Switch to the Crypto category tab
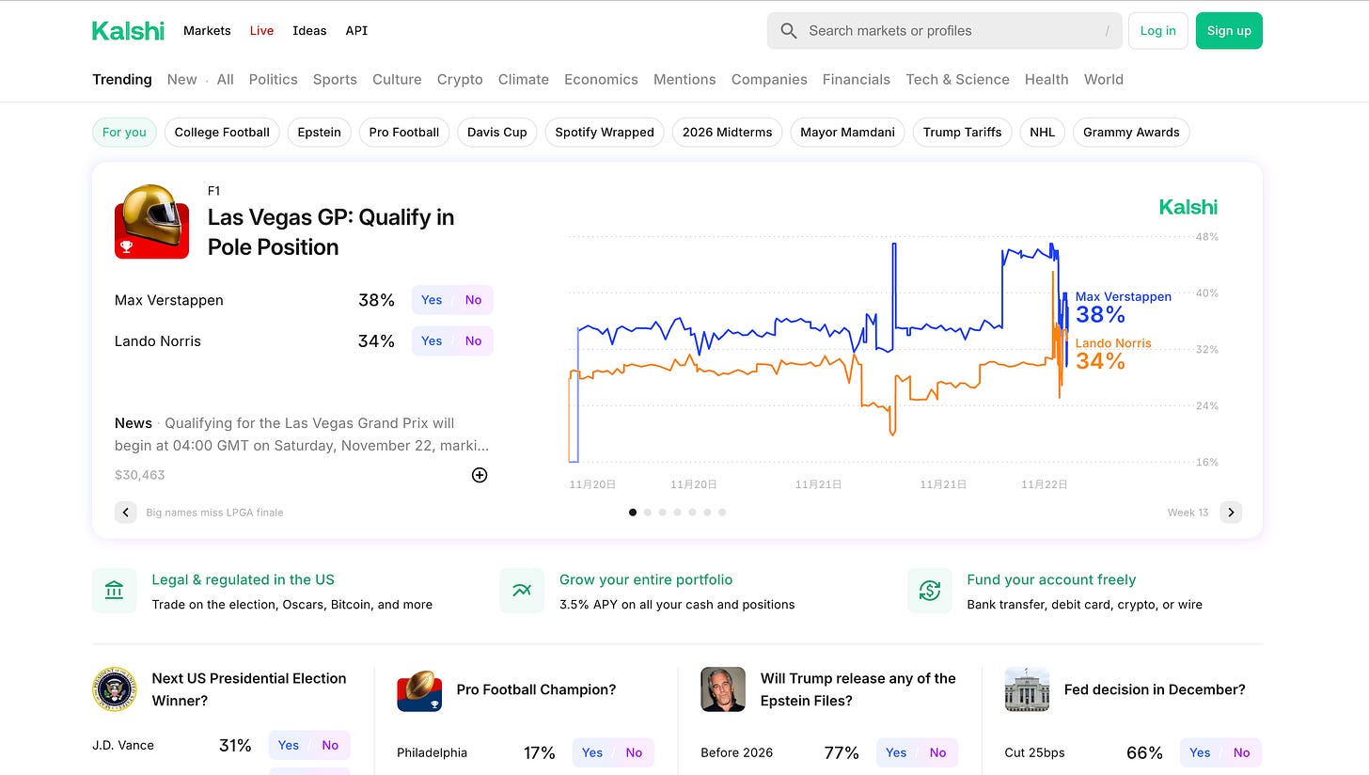The width and height of the screenshot is (1369, 775). (x=460, y=79)
